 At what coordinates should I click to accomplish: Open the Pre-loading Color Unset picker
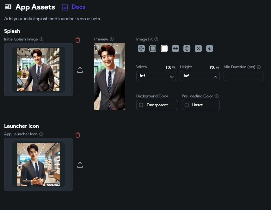201,105
